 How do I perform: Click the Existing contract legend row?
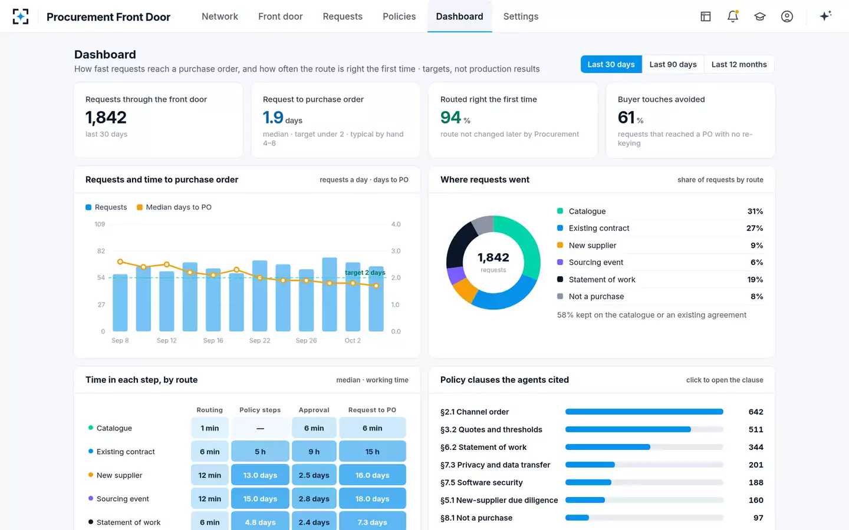click(x=660, y=228)
